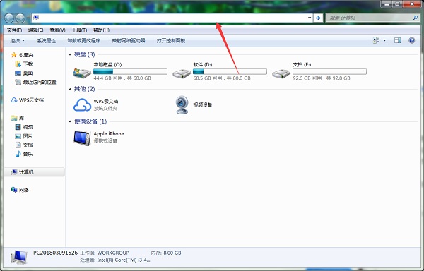The height and width of the screenshot is (271, 424).
Task: Open the address bar history dropdown
Action: pyautogui.click(x=310, y=18)
